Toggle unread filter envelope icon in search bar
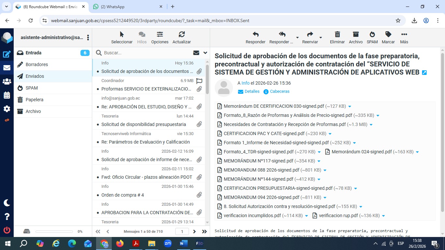Image resolution: width=445 pixels, height=250 pixels. [196, 53]
